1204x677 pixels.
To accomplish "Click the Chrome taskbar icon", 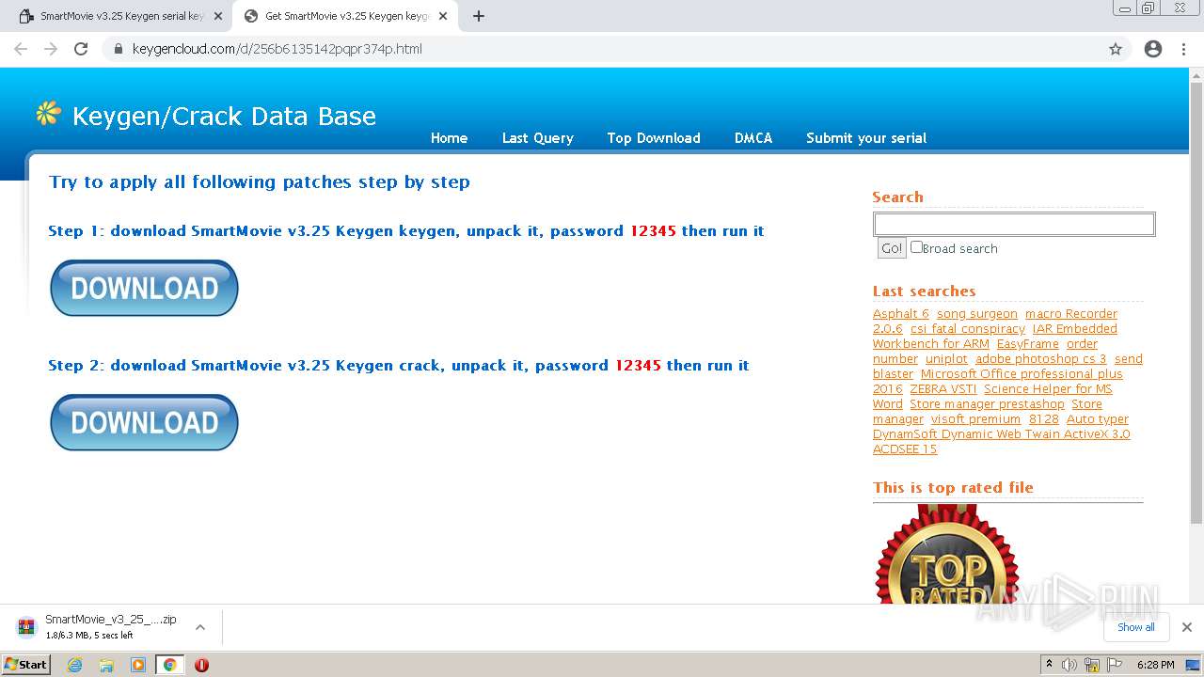I will 169,665.
